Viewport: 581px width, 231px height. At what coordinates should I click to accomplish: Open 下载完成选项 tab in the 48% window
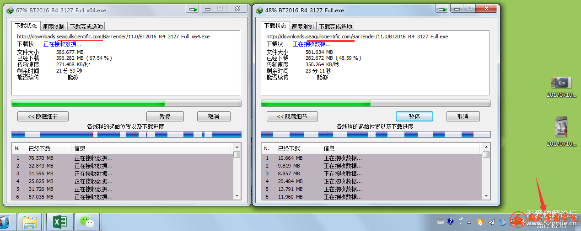point(335,26)
